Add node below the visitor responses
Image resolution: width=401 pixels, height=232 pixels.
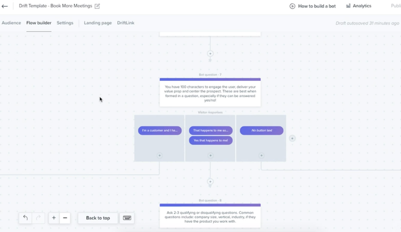point(210,182)
